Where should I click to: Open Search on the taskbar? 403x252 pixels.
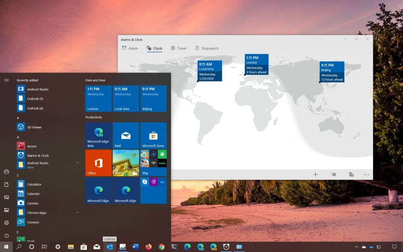(19, 247)
